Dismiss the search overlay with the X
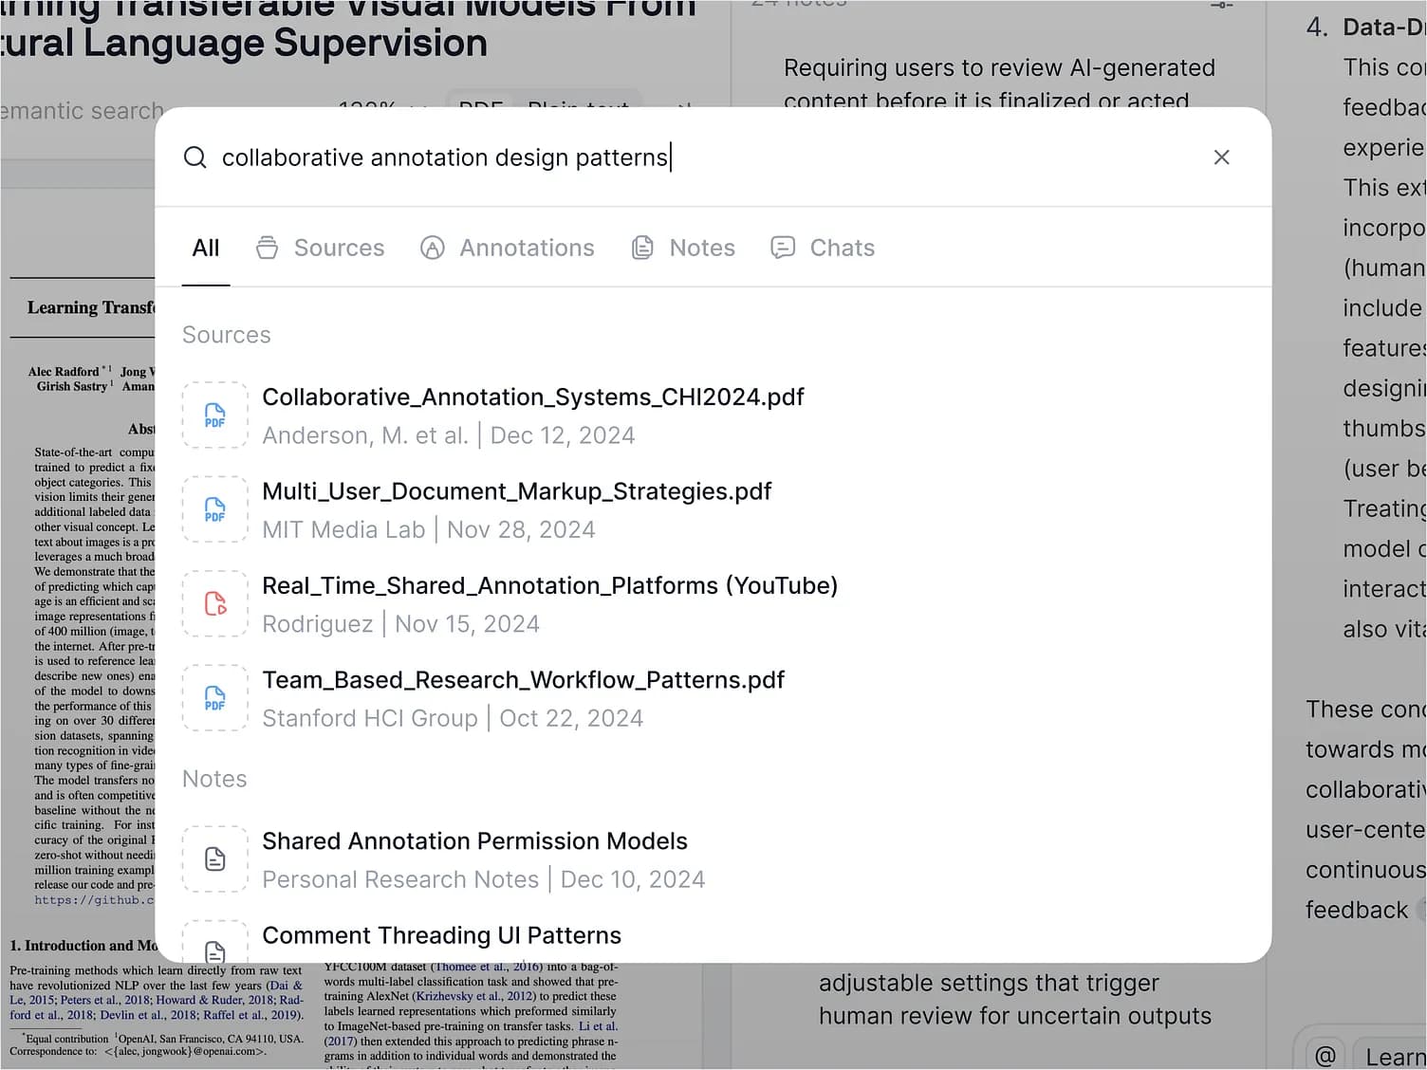The width and height of the screenshot is (1427, 1070). tap(1221, 157)
